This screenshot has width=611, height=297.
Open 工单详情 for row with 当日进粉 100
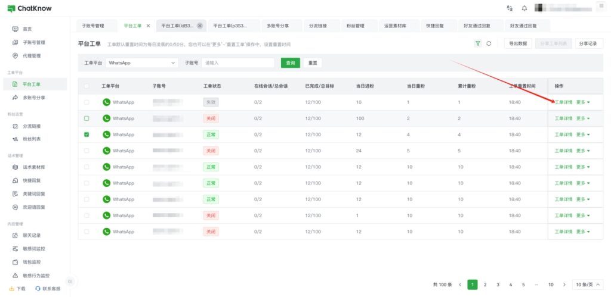click(x=563, y=118)
